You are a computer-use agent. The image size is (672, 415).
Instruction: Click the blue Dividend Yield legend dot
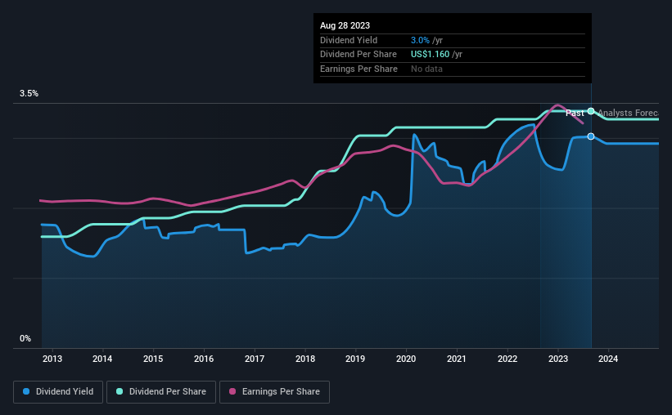tap(26, 391)
